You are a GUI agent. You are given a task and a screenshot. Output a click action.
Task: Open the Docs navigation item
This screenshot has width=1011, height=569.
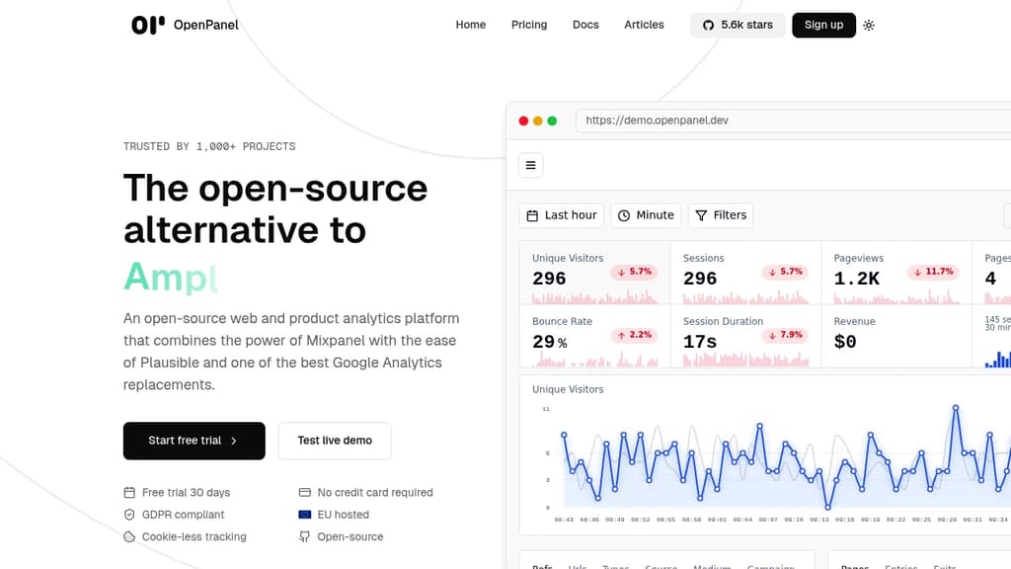point(585,25)
